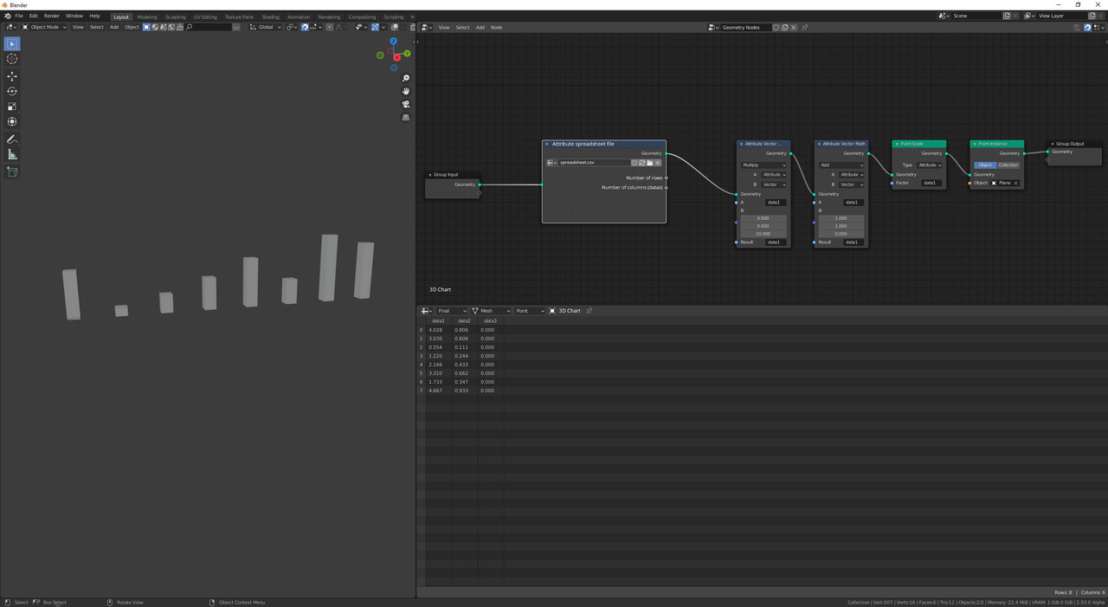
Task: Open the node editor Node menu
Action: pos(496,28)
